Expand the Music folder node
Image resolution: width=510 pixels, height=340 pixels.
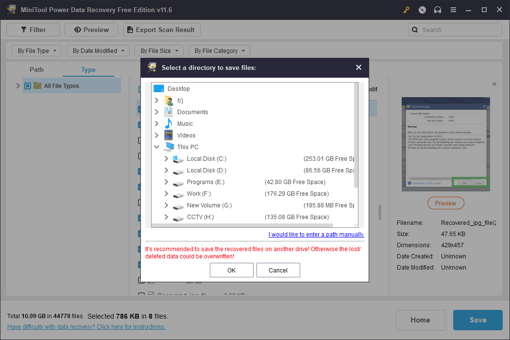click(156, 124)
